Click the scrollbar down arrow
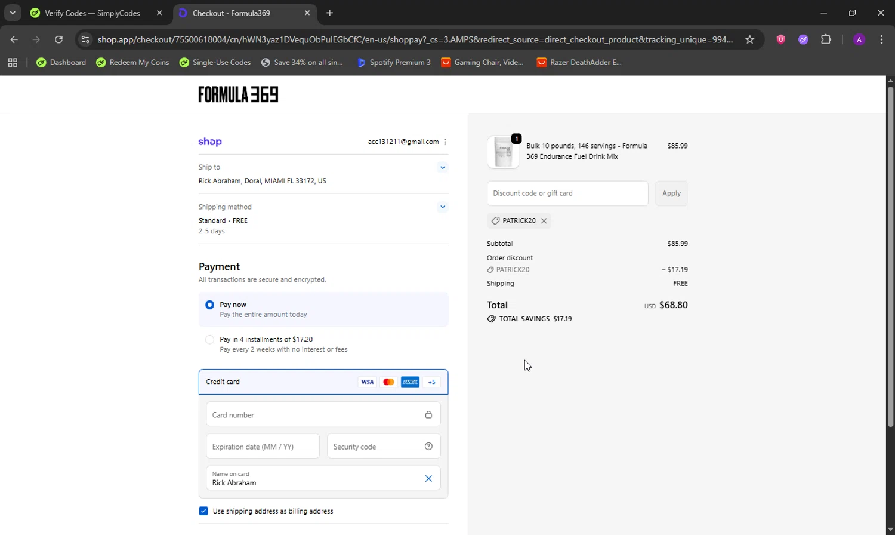Viewport: 895px width, 535px height. pos(890,530)
